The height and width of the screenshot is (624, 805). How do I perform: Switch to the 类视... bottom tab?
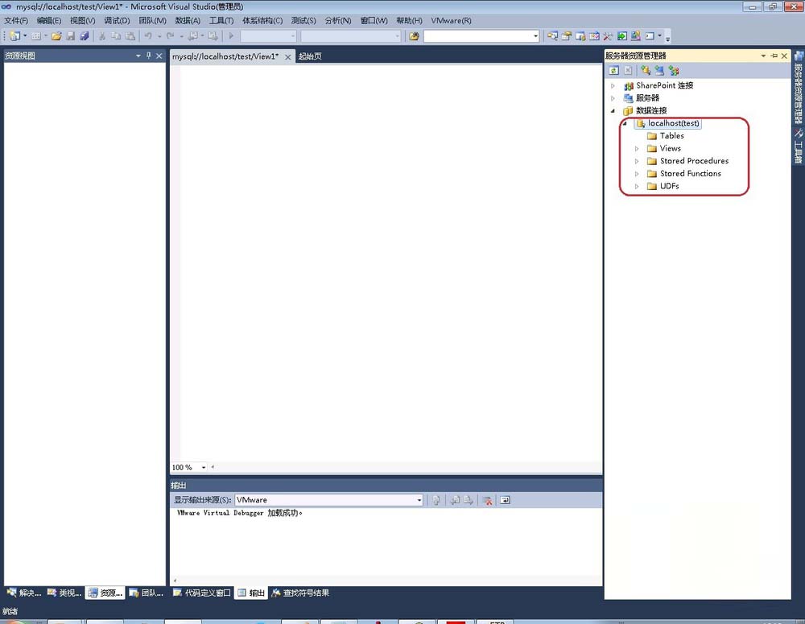click(x=64, y=593)
